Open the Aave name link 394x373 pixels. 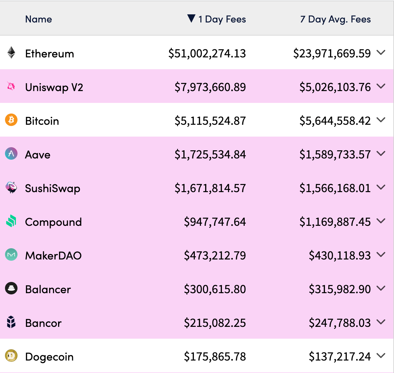point(38,155)
